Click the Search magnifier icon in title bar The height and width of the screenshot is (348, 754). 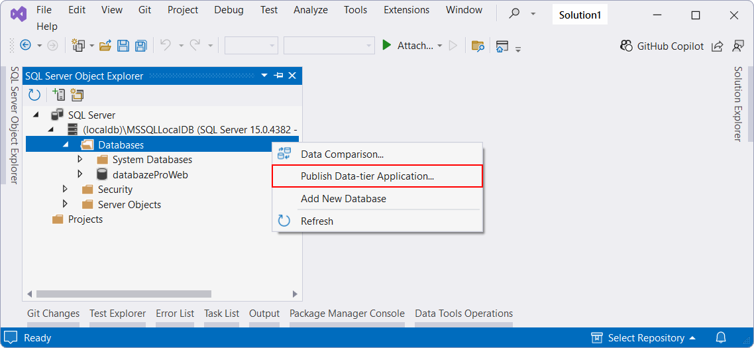tap(514, 14)
